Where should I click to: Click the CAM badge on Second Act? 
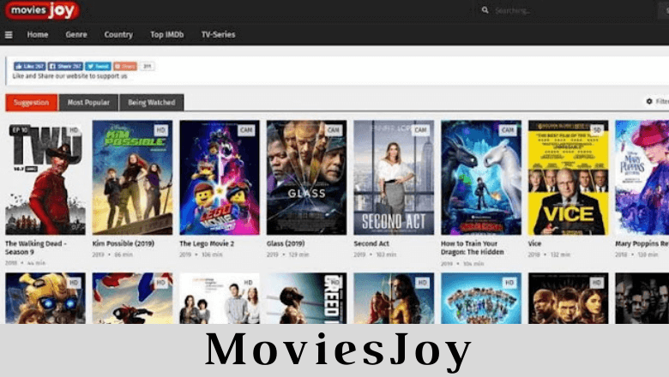[x=420, y=130]
